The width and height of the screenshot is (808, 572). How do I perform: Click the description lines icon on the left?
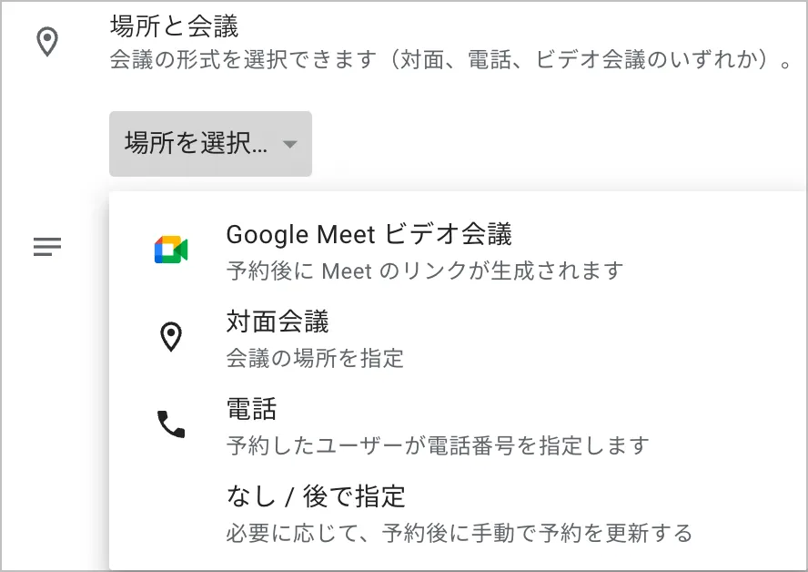point(47,246)
